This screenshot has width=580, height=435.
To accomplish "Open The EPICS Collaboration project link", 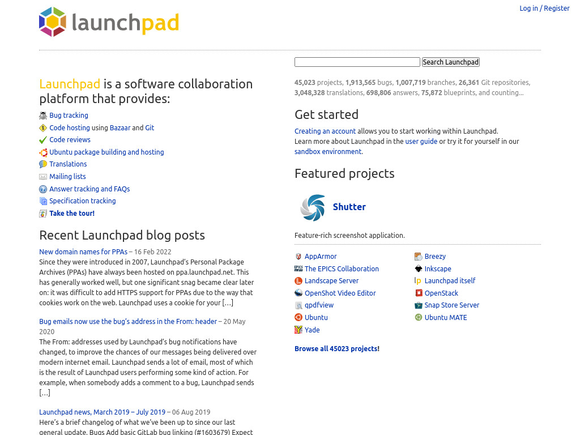I will (342, 269).
